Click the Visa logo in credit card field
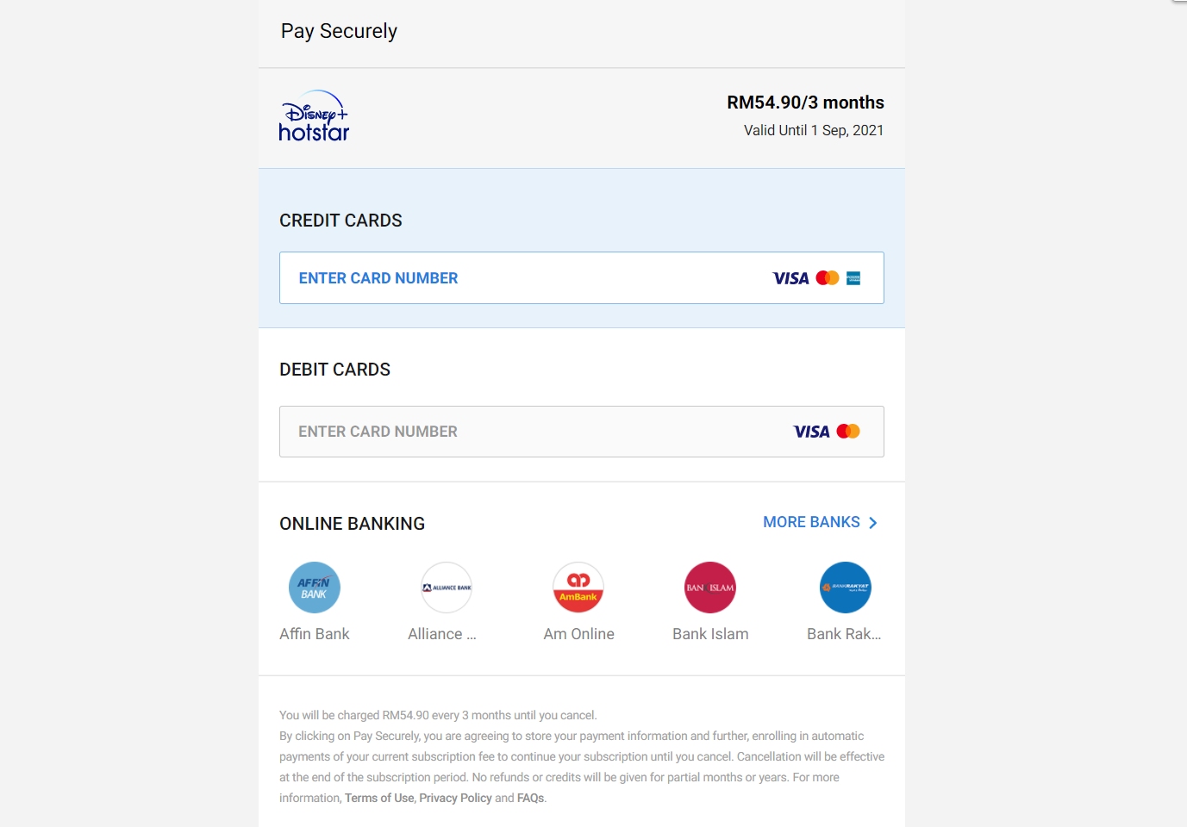The width and height of the screenshot is (1187, 827). click(x=790, y=278)
